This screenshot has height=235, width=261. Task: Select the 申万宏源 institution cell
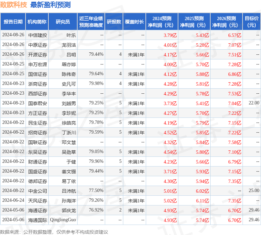point(38,64)
